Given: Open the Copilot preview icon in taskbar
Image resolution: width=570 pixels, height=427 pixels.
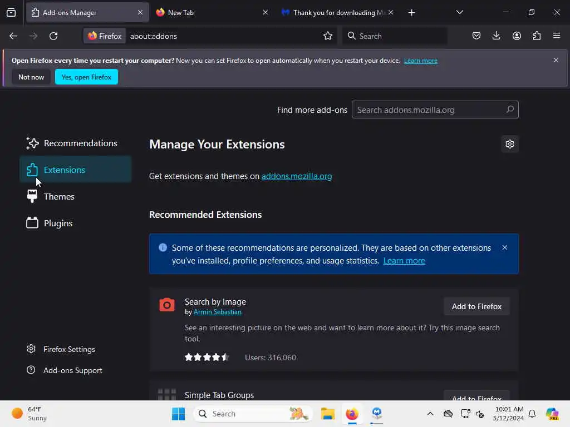Looking at the screenshot, I should (x=552, y=414).
